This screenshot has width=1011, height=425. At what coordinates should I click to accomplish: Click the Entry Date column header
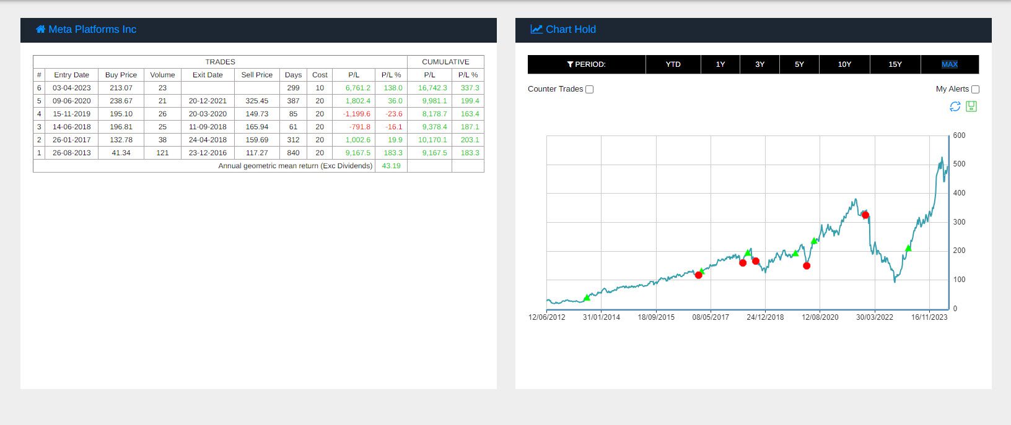pos(71,75)
